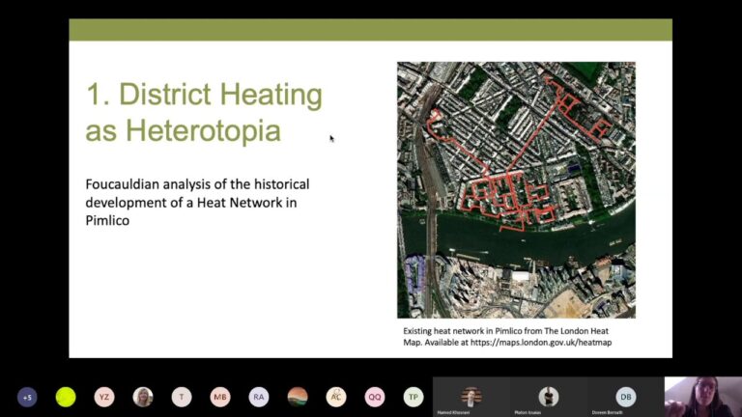Image resolution: width=742 pixels, height=417 pixels.
Task: Select the QQ participant avatar
Action: point(375,397)
